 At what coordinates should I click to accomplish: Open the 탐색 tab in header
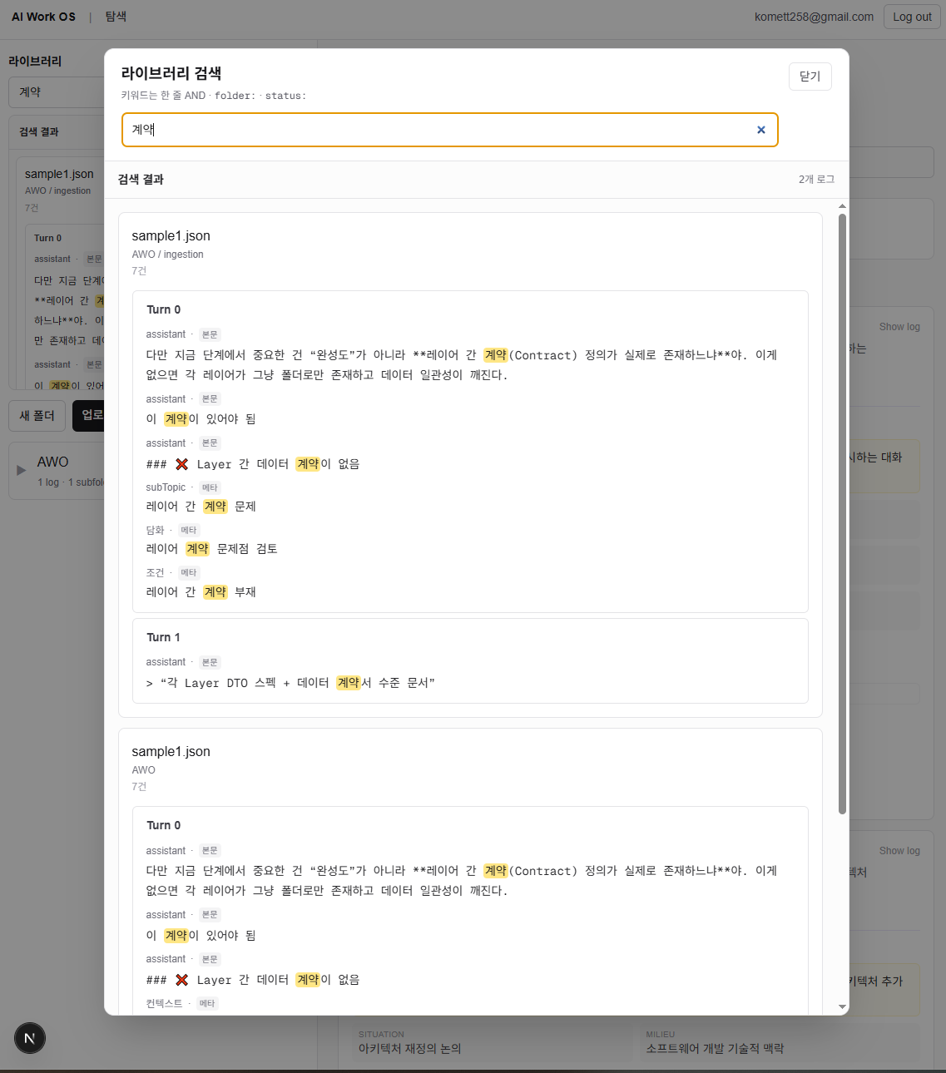coord(116,17)
